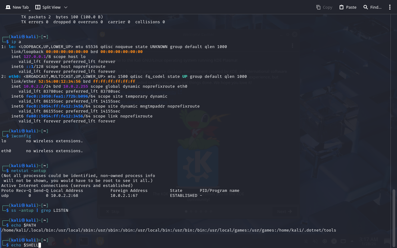Screen dimensions: 397x248
Task: Paste clipboard using the Paste button
Action: (348, 7)
